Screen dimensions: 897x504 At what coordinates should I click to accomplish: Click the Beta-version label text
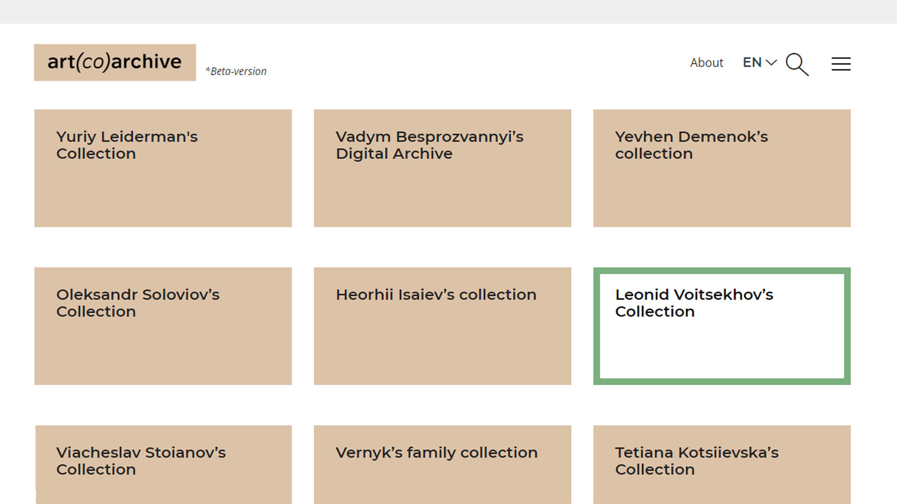[x=236, y=71]
